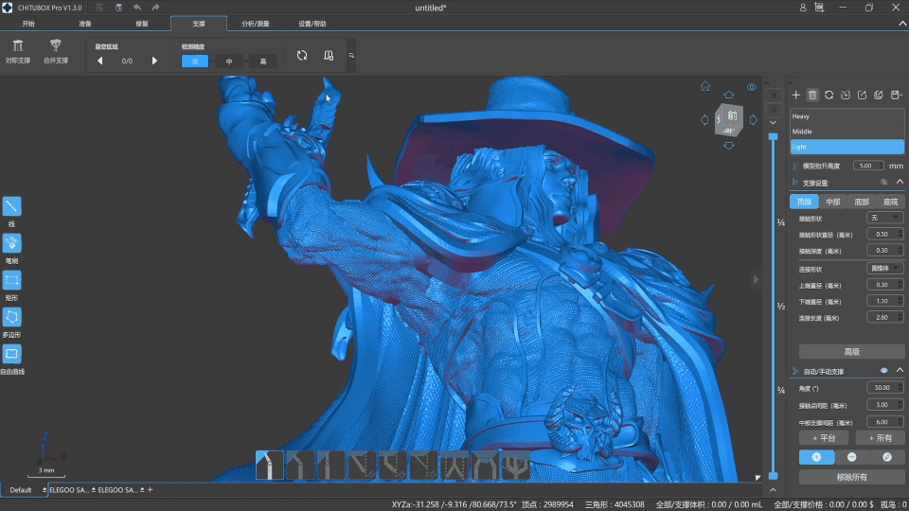Select remove-support mode button with minus circle

[x=851, y=457]
